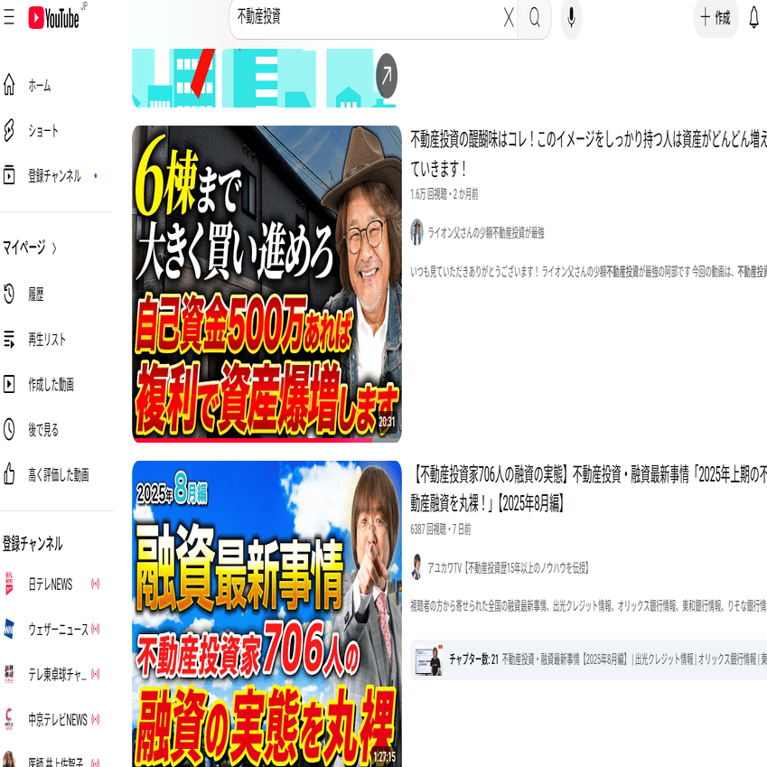Click the 1:27:15 duration badge
767x767 pixels.
click(x=384, y=757)
